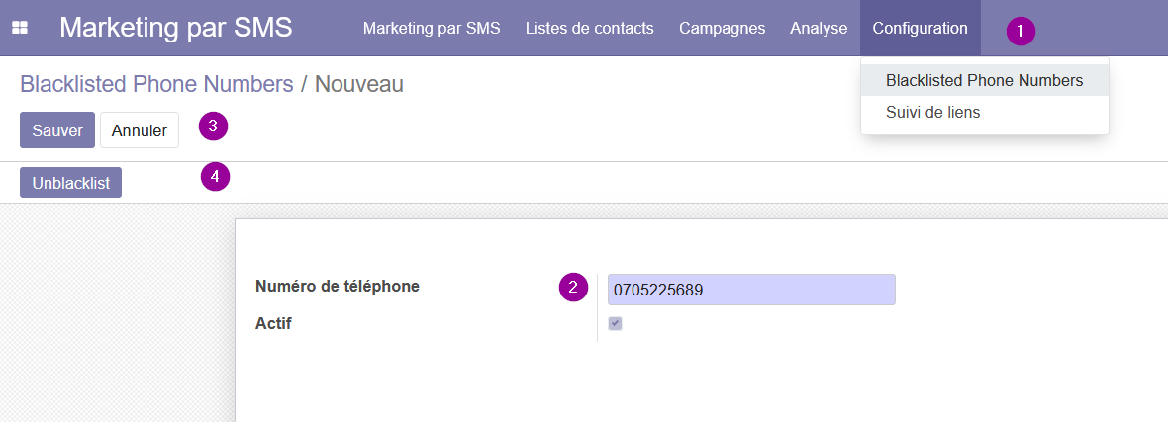Open the Listes de contacts menu
This screenshot has width=1168, height=422.
[x=589, y=29]
